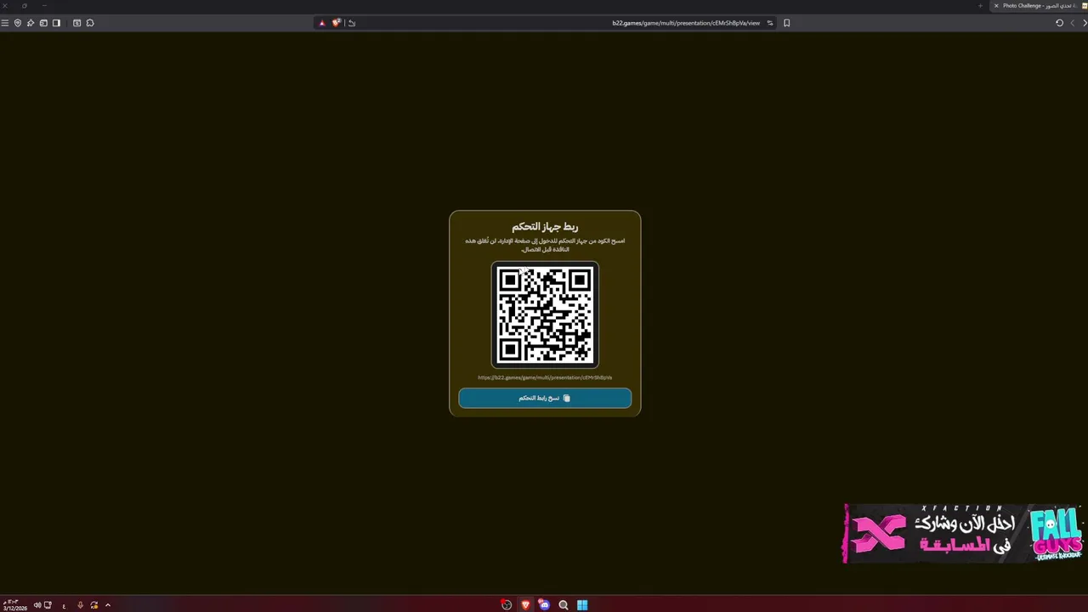Open Discord from the taskbar
This screenshot has width=1088, height=612.
point(544,605)
